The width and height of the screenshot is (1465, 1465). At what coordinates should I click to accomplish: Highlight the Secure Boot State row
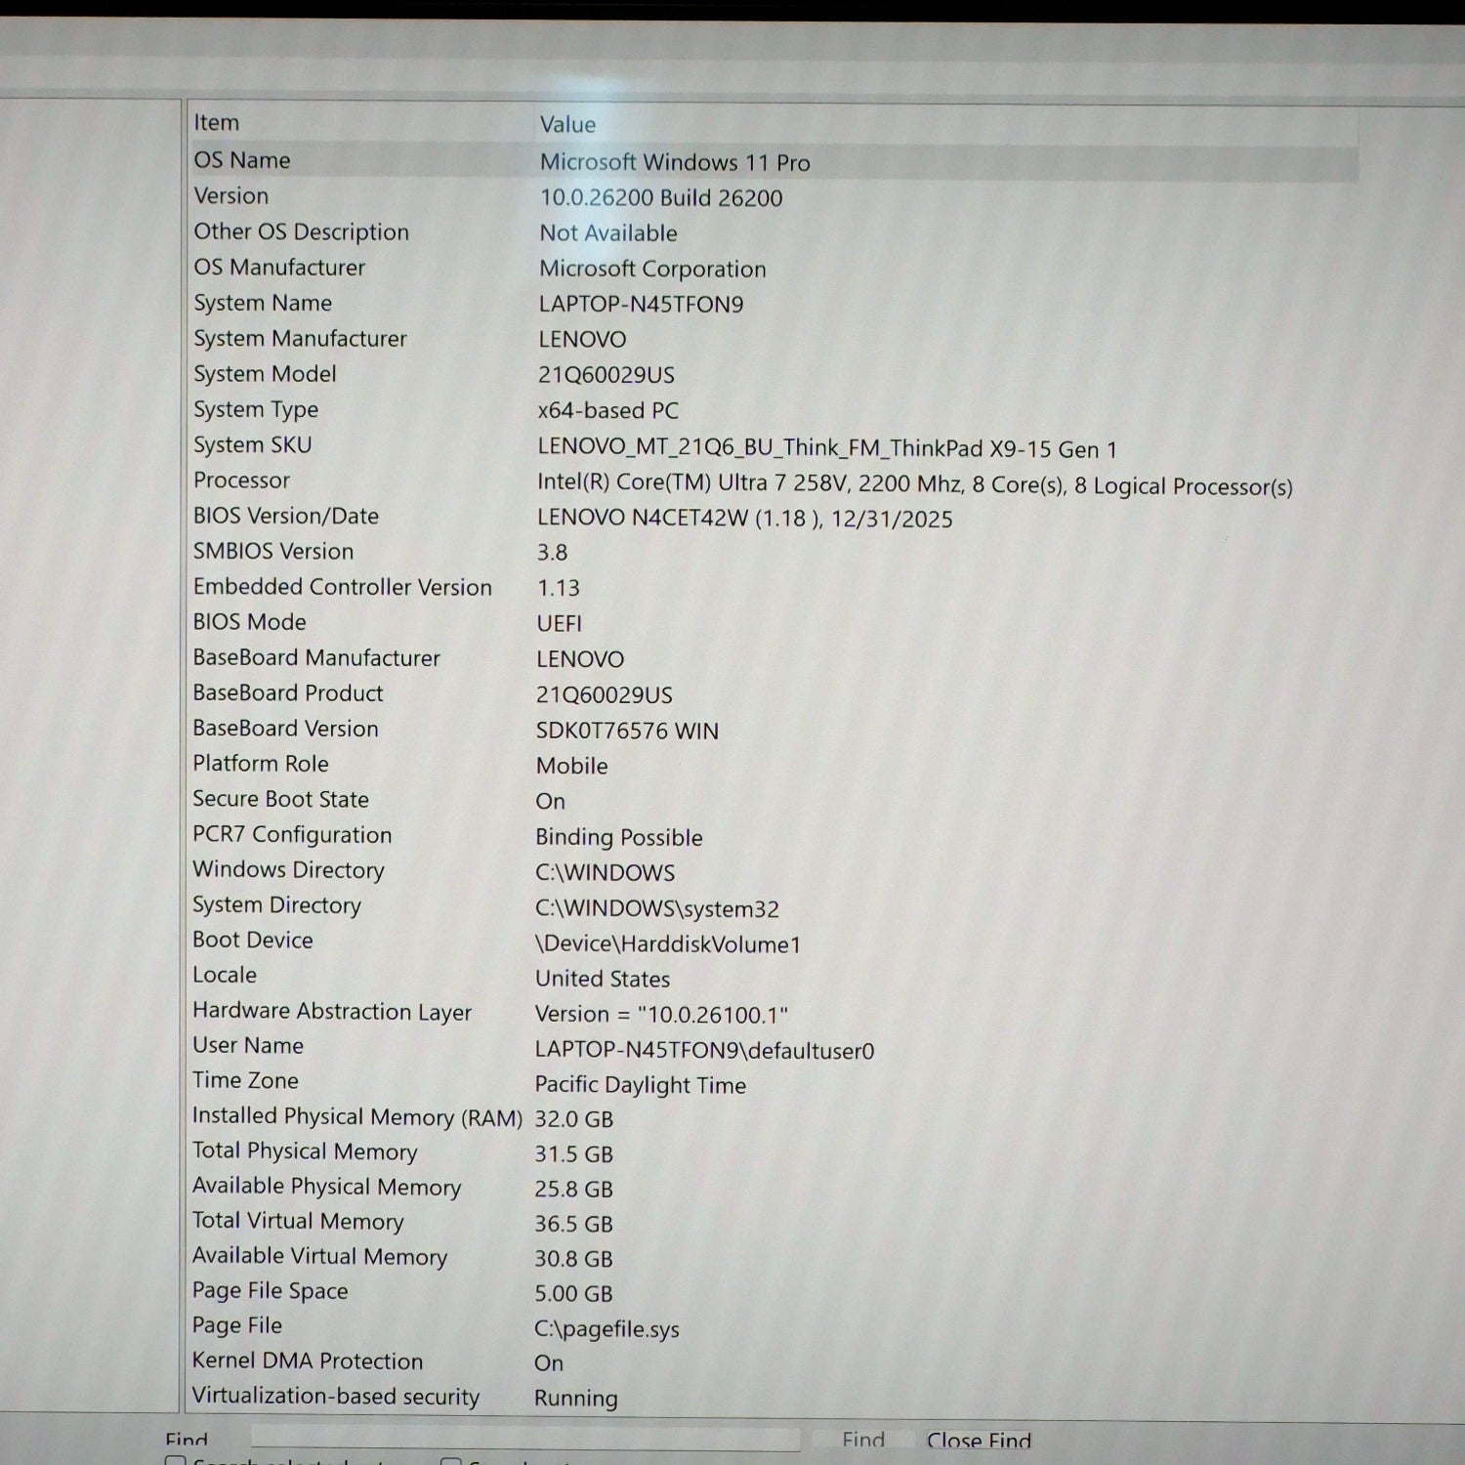tap(280, 799)
